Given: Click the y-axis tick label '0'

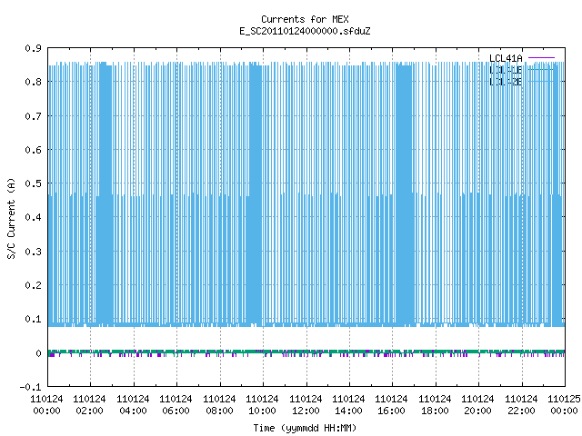Looking at the screenshot, I should coord(38,353).
